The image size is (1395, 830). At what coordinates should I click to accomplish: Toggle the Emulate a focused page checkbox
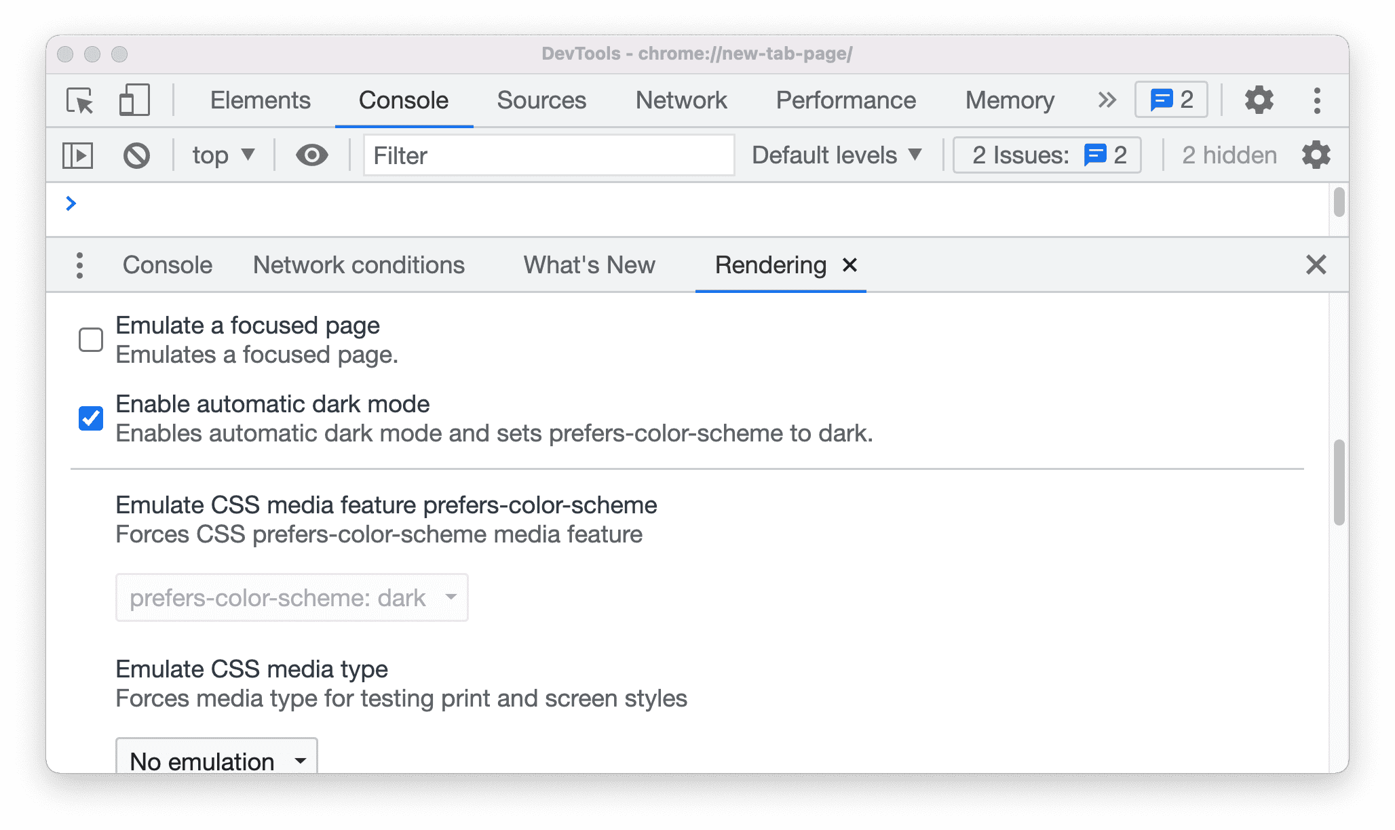pyautogui.click(x=89, y=339)
